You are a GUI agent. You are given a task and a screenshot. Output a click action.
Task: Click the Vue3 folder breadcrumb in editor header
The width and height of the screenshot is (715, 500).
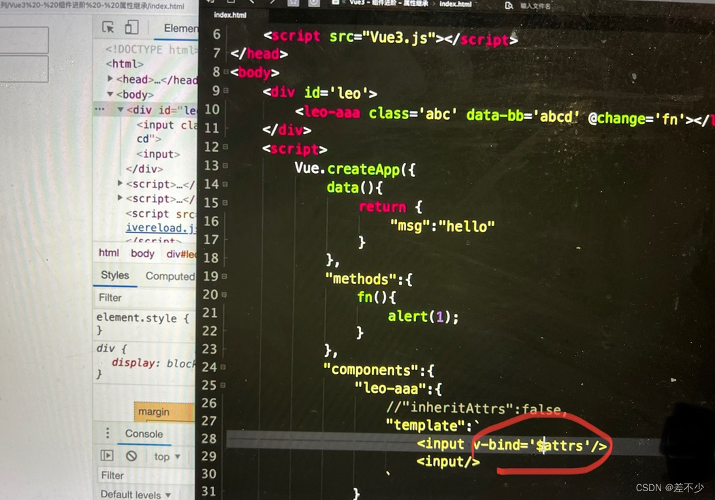[x=389, y=3]
